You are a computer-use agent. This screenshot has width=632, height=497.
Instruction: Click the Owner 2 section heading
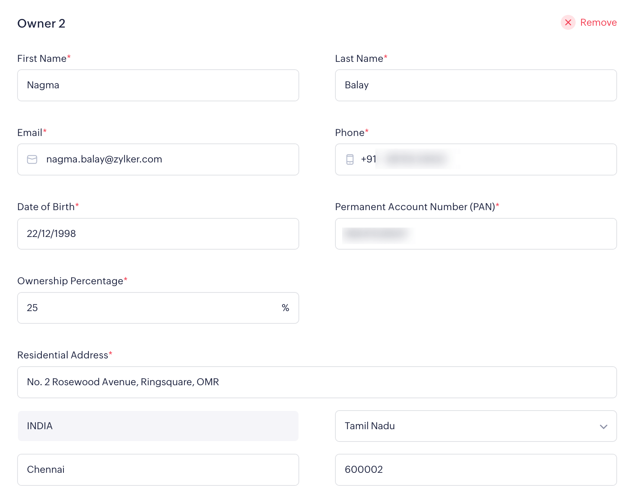point(41,23)
